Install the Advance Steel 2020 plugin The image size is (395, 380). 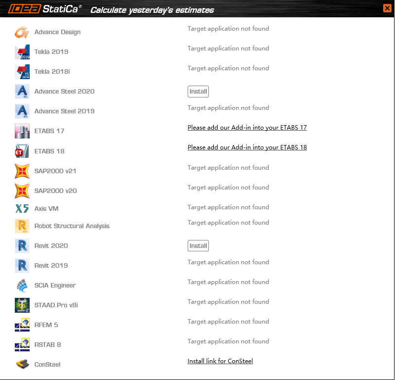(198, 92)
